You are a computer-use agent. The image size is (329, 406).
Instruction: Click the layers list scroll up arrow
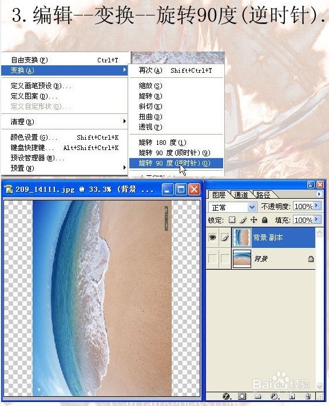[319, 232]
